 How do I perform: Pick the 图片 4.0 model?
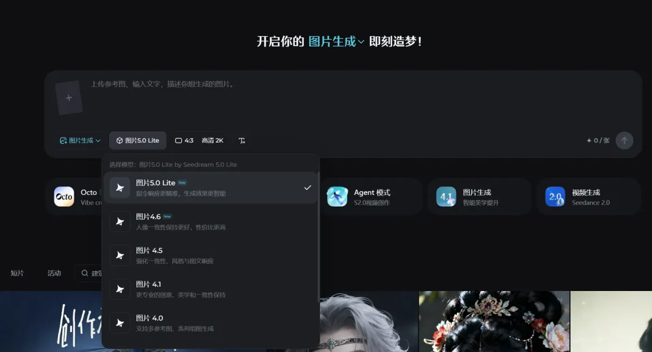click(x=211, y=323)
